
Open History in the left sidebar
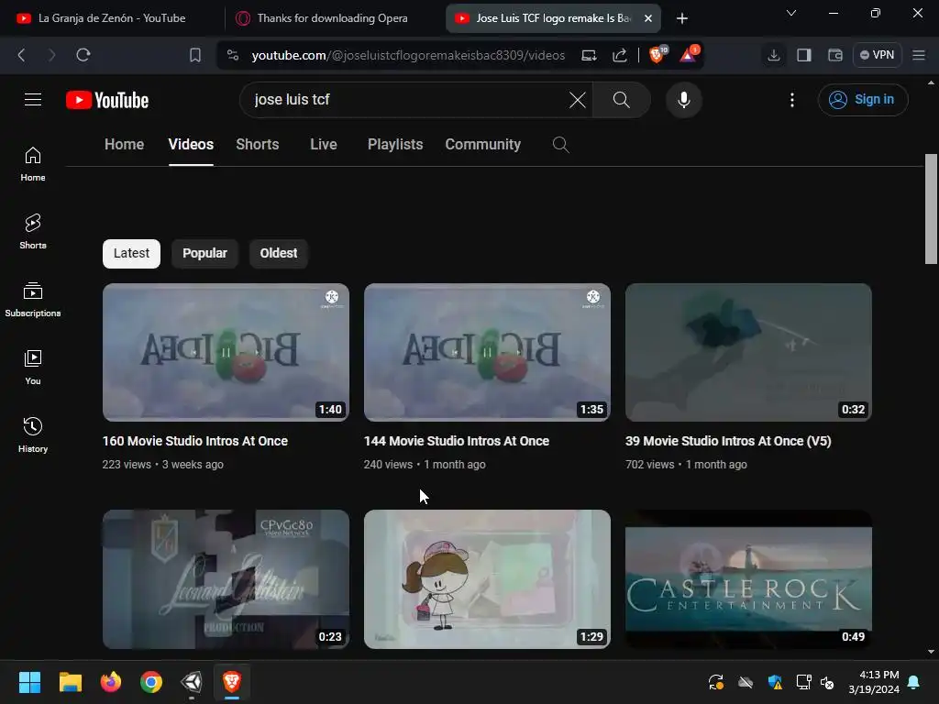33,434
